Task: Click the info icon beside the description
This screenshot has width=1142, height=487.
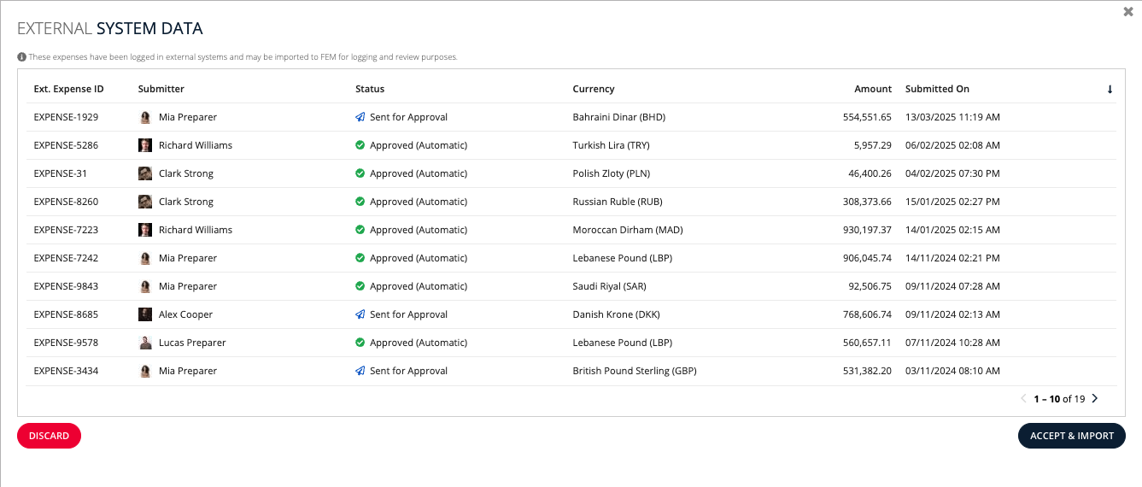Action: coord(21,57)
